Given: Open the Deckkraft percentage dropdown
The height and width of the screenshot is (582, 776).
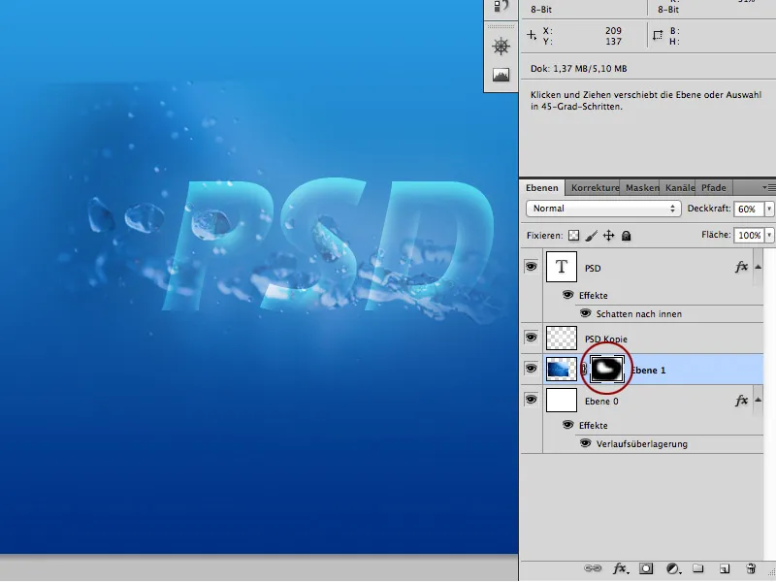Looking at the screenshot, I should 767,208.
